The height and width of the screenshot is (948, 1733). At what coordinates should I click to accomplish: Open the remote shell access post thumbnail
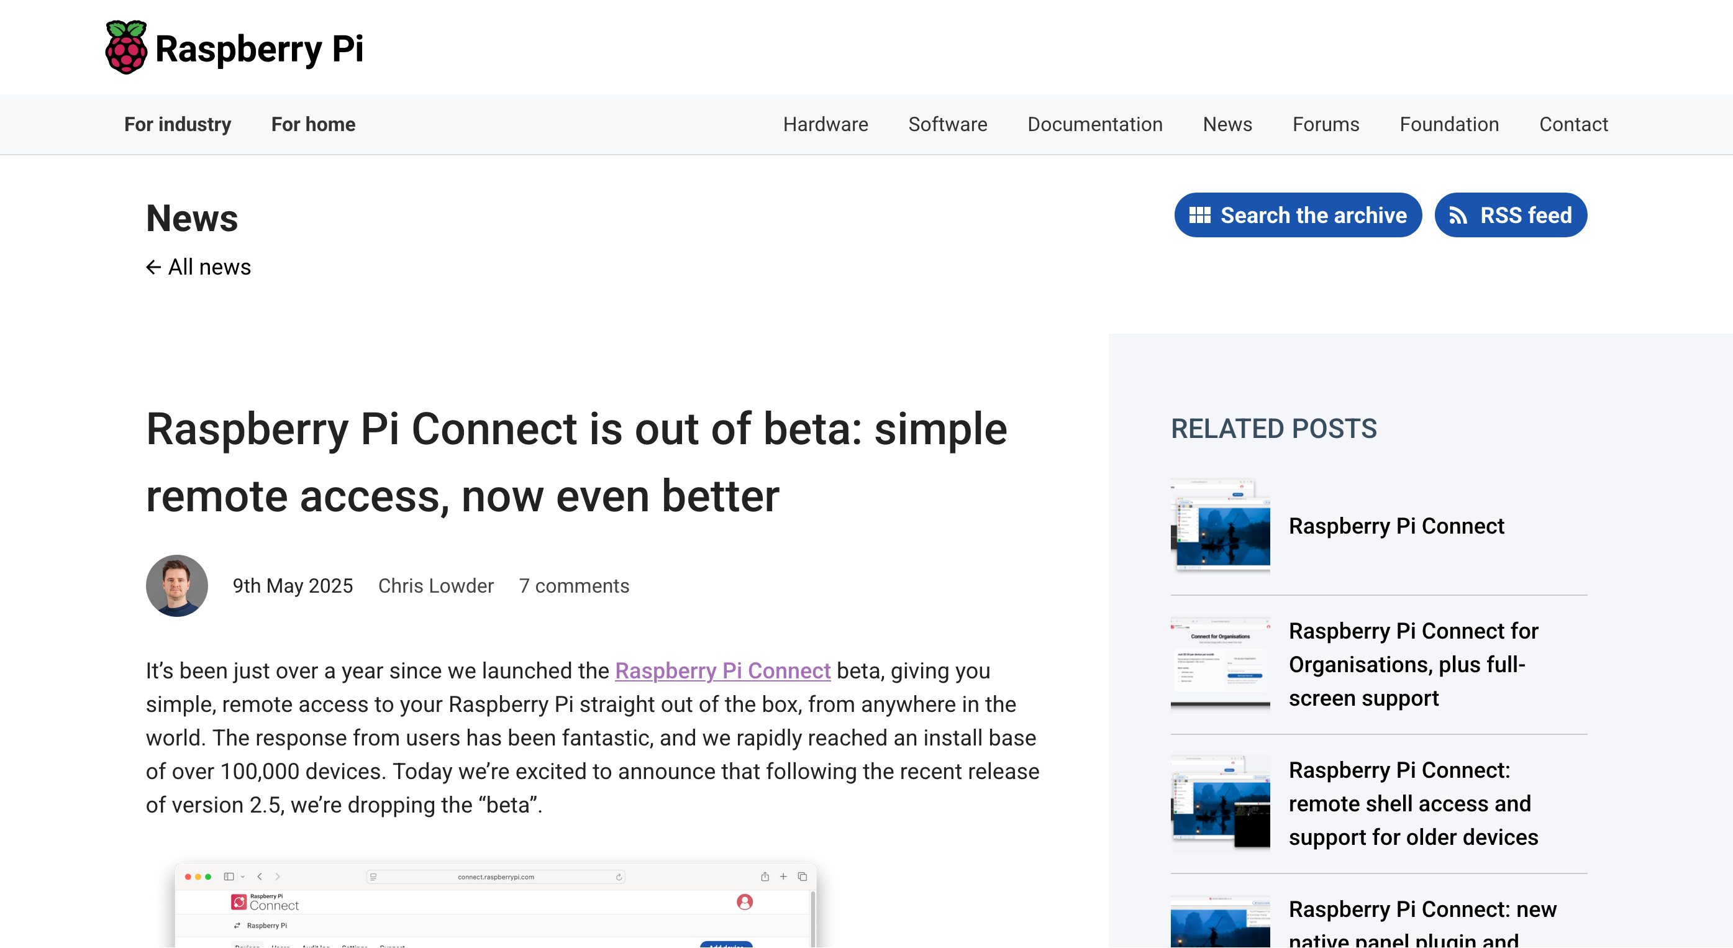pyautogui.click(x=1221, y=803)
